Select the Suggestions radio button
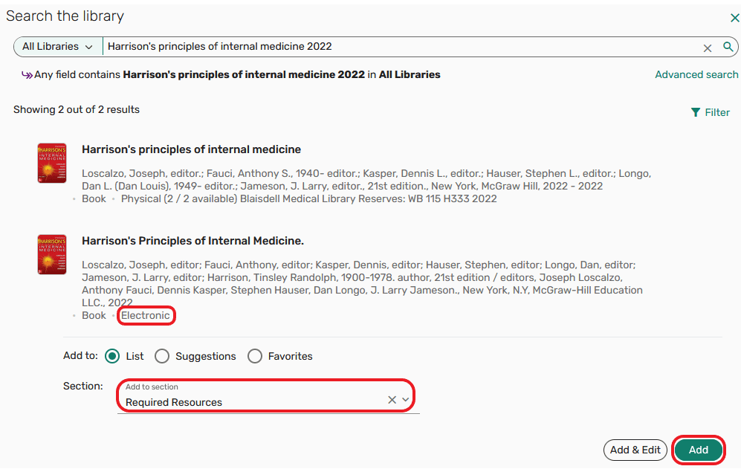This screenshot has width=741, height=469. [162, 356]
